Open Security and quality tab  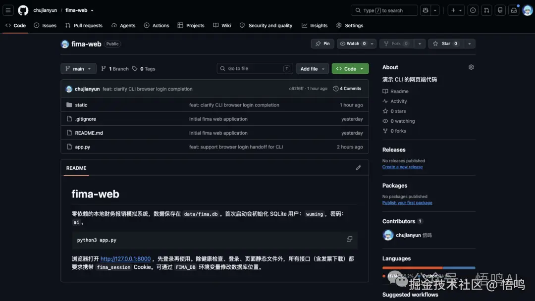pos(266,26)
